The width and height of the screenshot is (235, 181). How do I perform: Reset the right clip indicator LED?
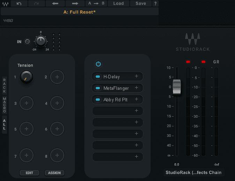tap(203, 62)
